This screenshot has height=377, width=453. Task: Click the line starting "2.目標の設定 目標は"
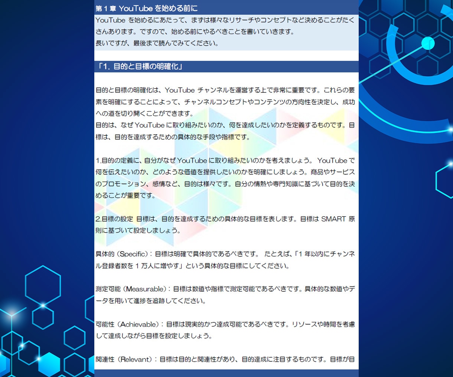point(225,219)
